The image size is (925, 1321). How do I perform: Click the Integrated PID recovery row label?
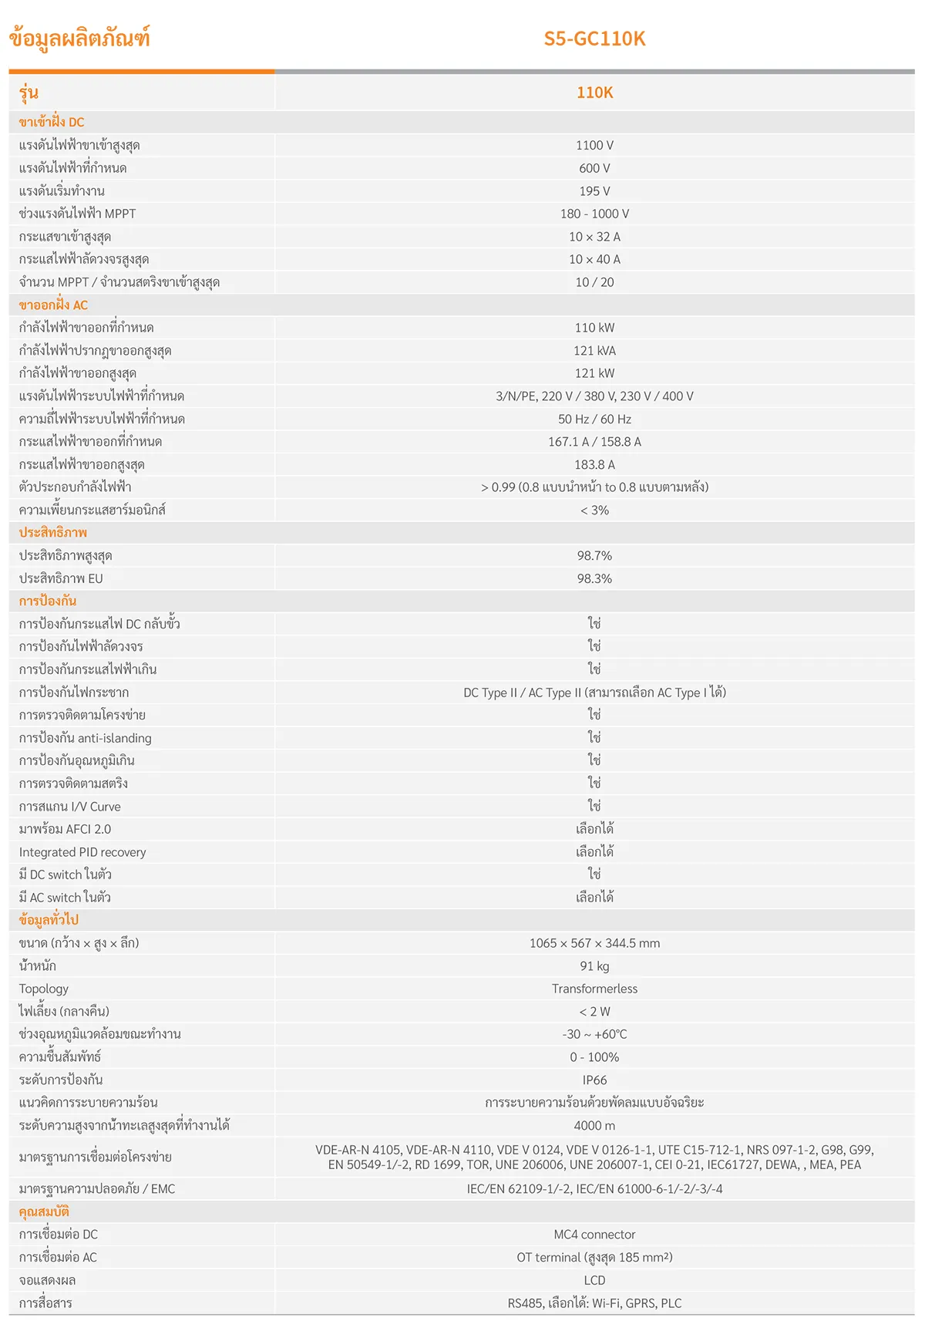82,852
